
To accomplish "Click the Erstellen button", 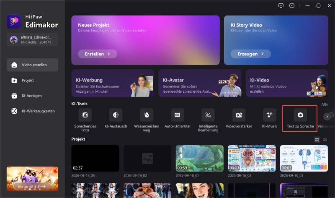I will point(98,54).
